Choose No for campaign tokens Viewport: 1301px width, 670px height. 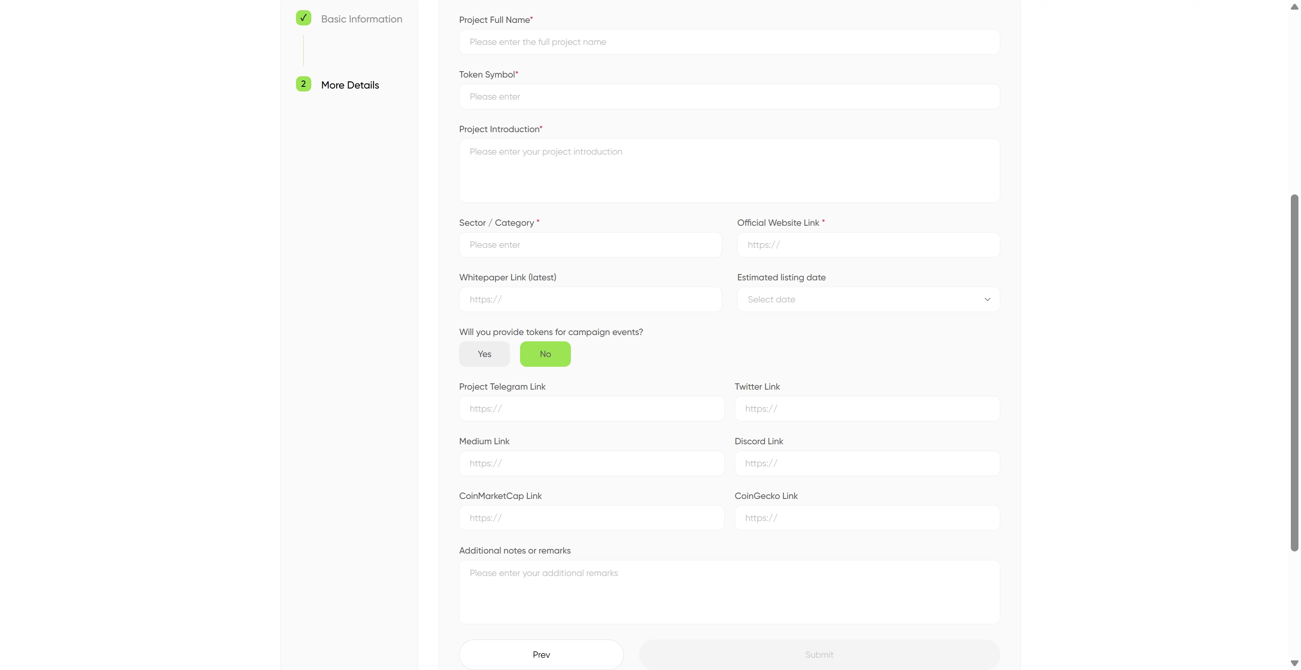click(x=545, y=354)
